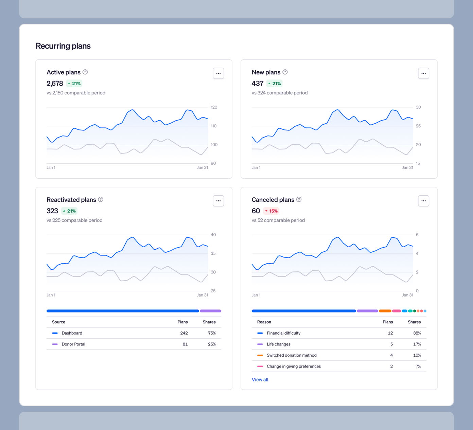Screen dimensions: 473x430
Task: Click the Dashboard legend marker in Reactivated plans
Action: [x=55, y=333]
